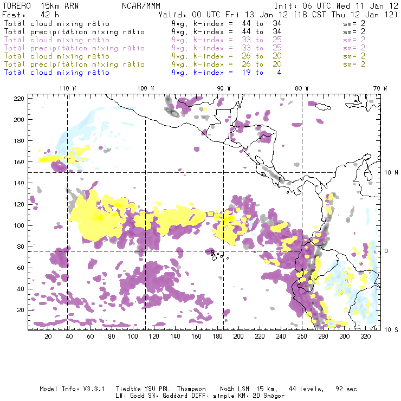The width and height of the screenshot is (401, 401).
Task: Click the '240' grid tick label
Action: pos(281,337)
